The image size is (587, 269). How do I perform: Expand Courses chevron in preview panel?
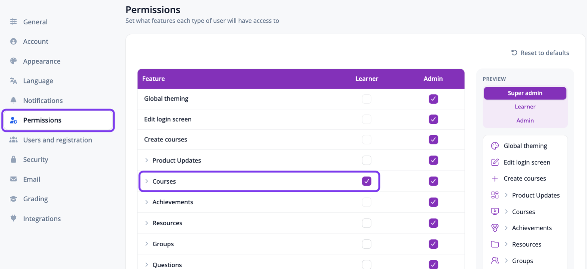point(506,211)
